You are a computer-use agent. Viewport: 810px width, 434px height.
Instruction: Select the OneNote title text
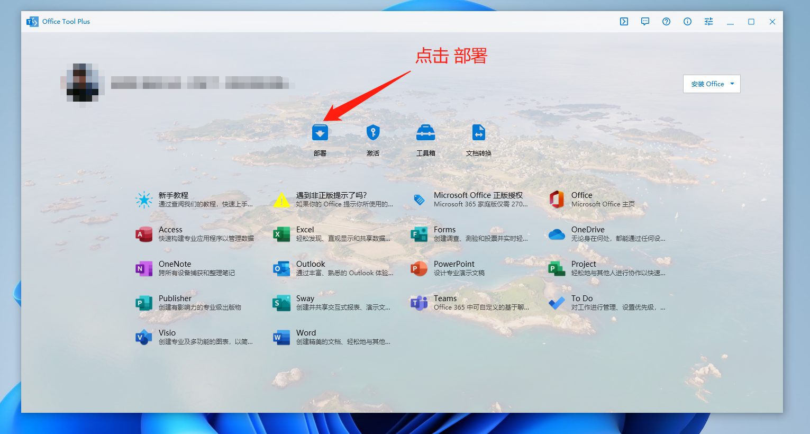coord(175,264)
